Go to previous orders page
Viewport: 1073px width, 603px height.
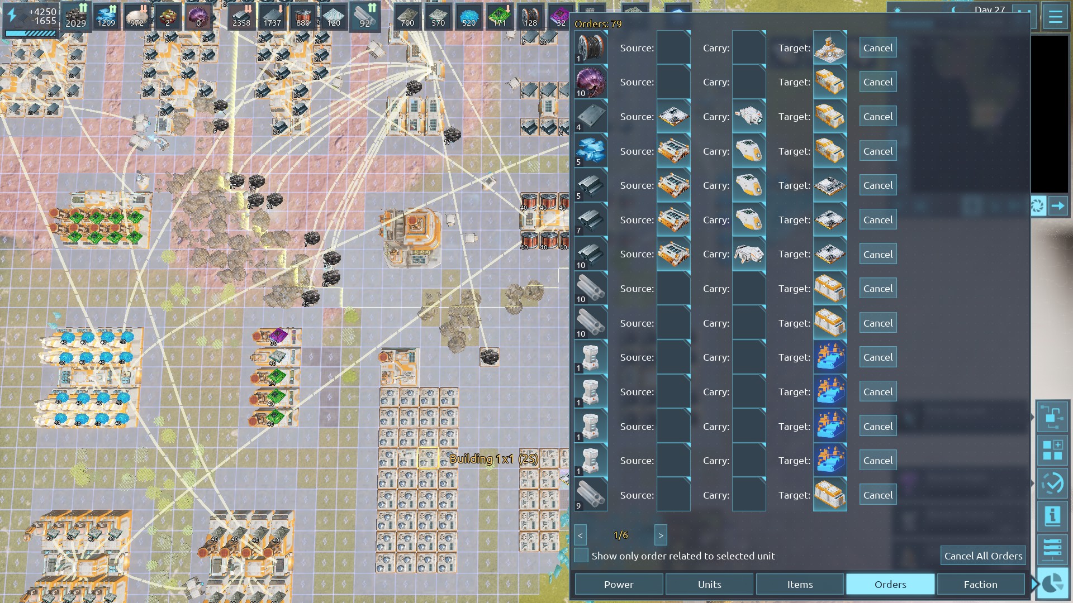580,535
